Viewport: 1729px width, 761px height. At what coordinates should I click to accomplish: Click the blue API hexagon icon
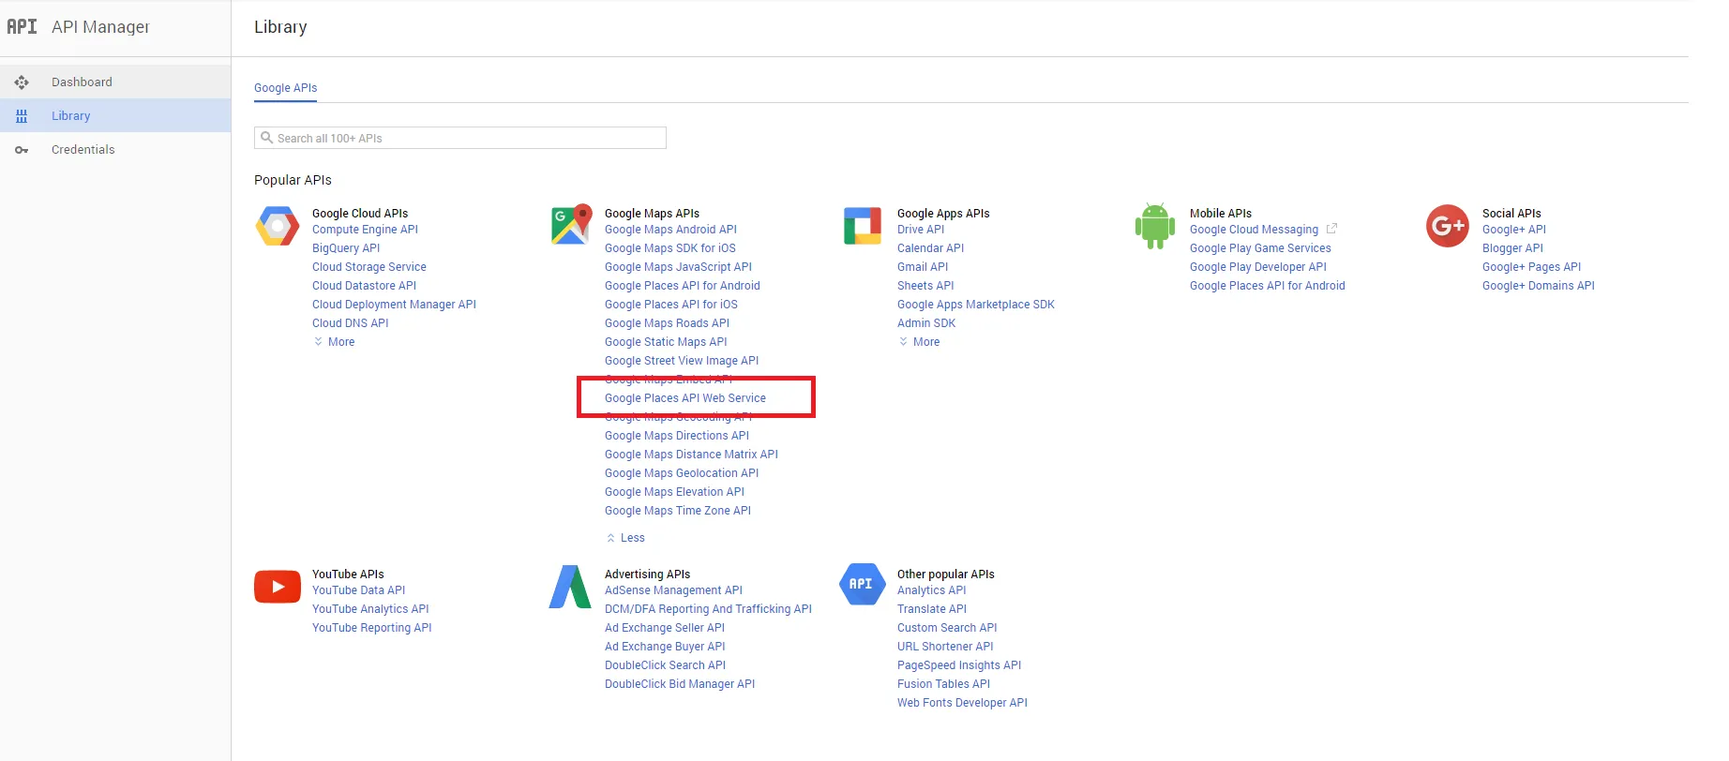(x=863, y=584)
